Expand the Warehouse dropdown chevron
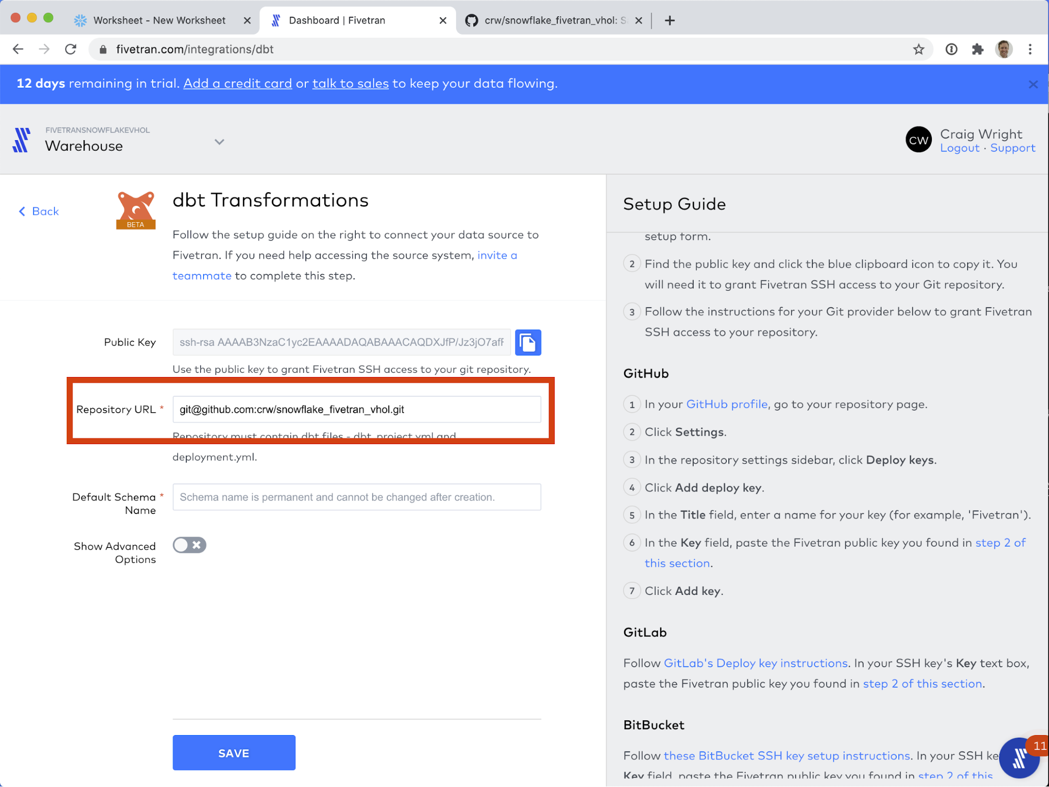This screenshot has height=787, width=1049. [x=219, y=142]
